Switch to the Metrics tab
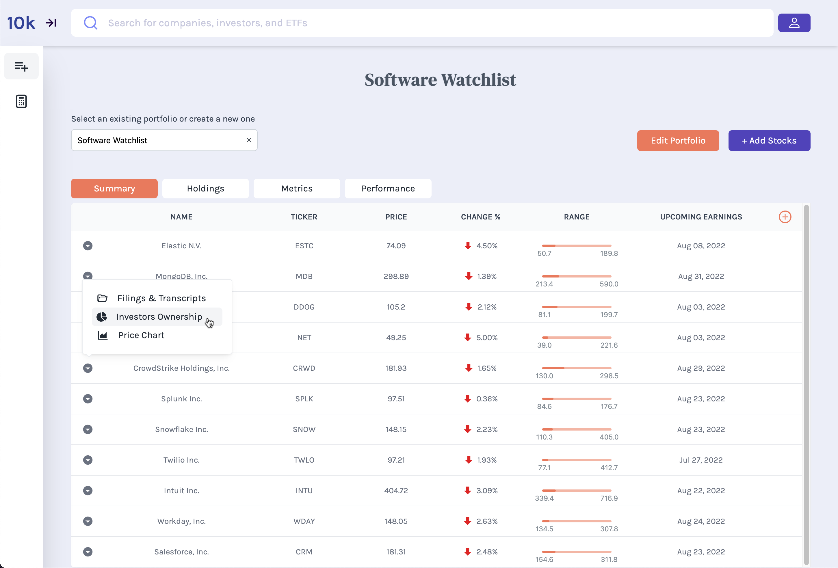The width and height of the screenshot is (838, 568). 297,189
